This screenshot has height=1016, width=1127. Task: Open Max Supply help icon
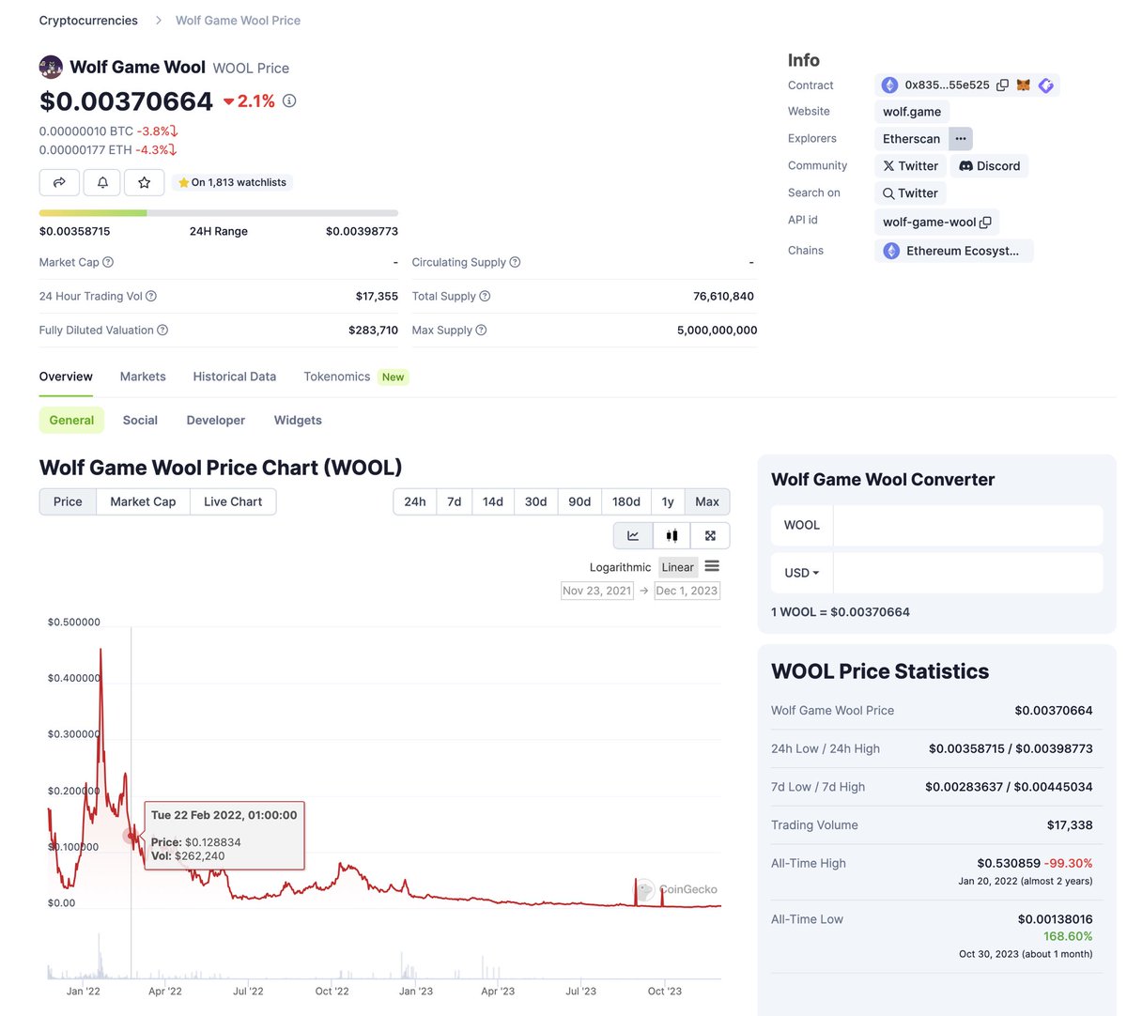coord(481,330)
